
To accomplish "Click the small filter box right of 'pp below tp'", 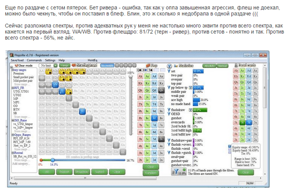I will point(191,88).
